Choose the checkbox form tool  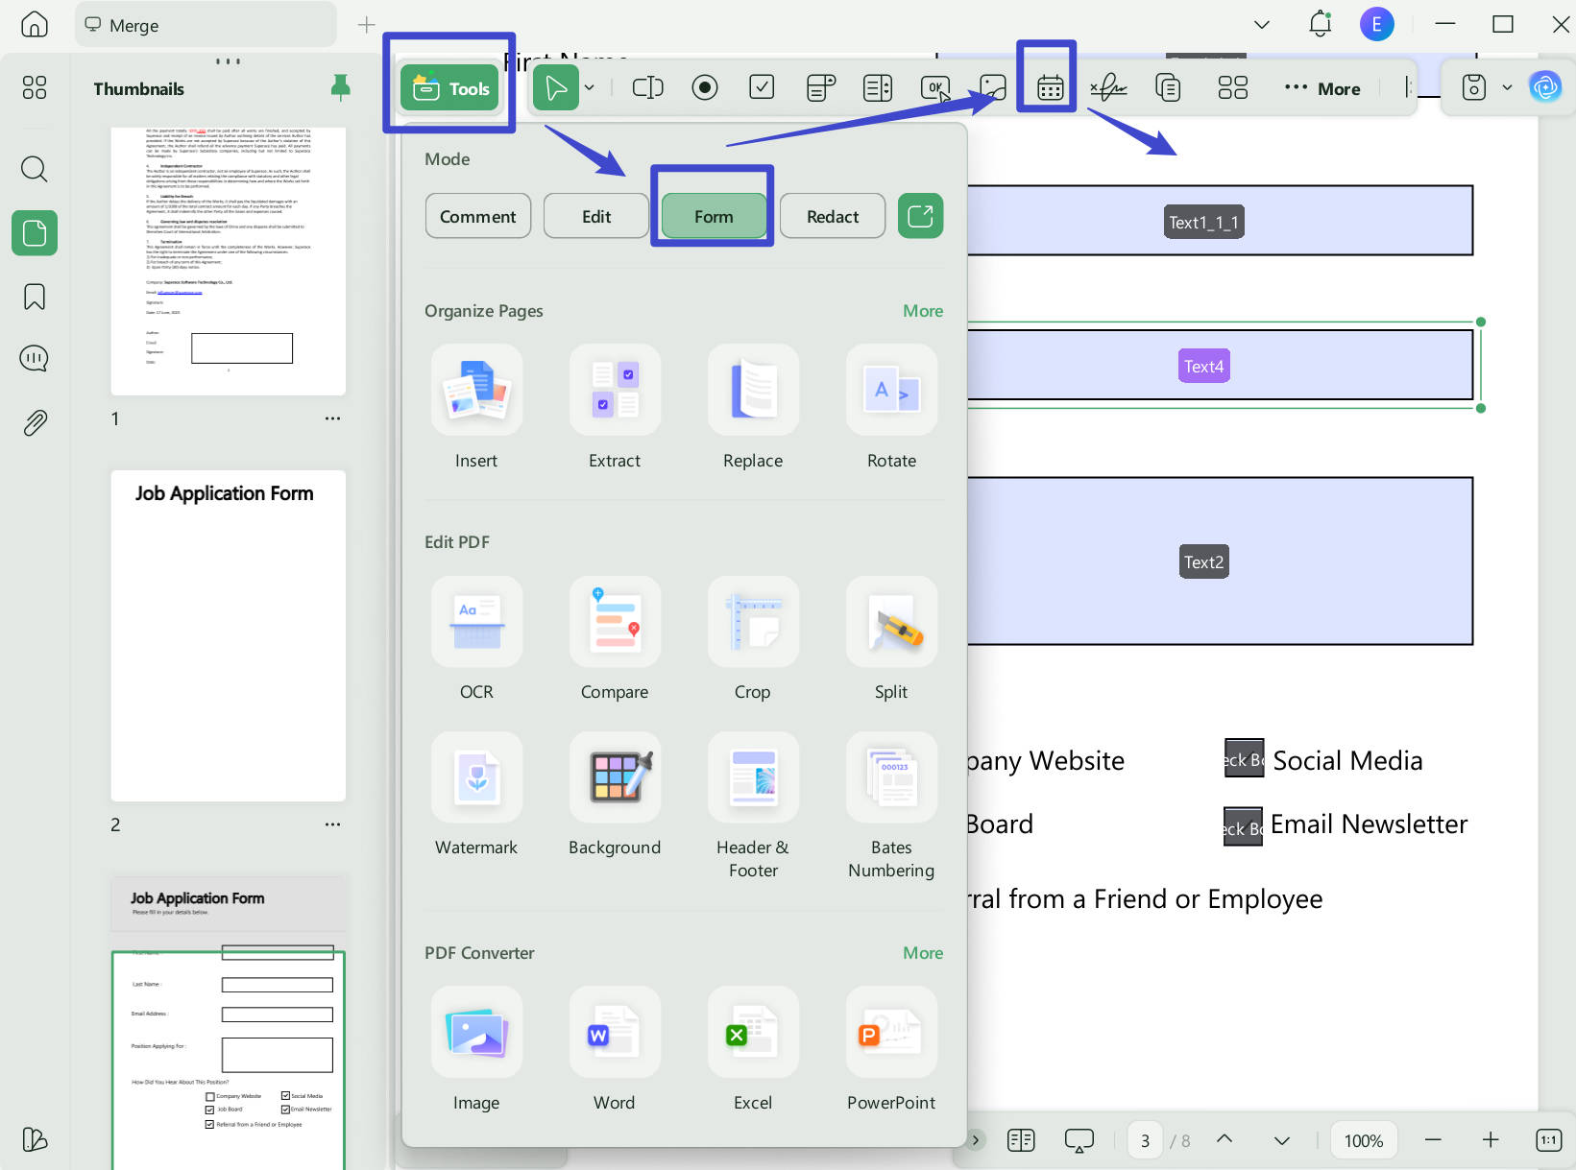pos(762,88)
